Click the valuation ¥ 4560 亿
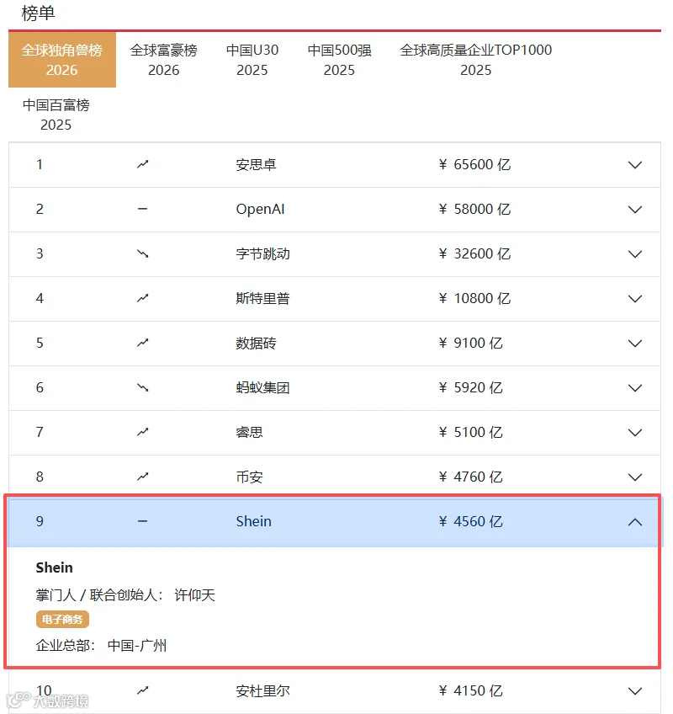The height and width of the screenshot is (714, 673). point(470,521)
